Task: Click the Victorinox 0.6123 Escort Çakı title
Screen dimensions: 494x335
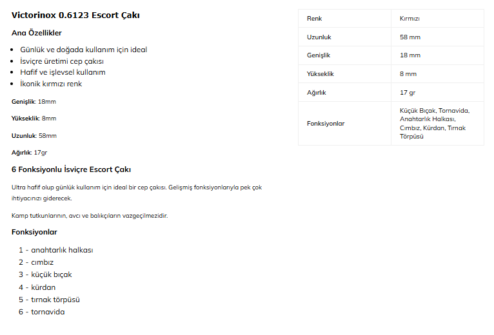Action: click(75, 15)
